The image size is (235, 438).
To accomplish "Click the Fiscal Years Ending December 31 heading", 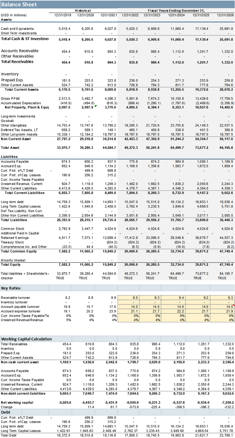I will pos(176,11).
